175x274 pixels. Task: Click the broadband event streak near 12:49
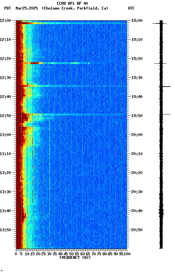tap(74, 114)
